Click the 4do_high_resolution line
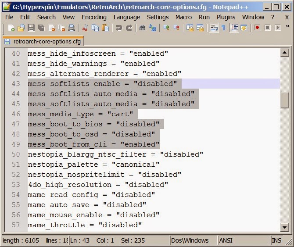The width and height of the screenshot is (294, 247). [x=98, y=185]
